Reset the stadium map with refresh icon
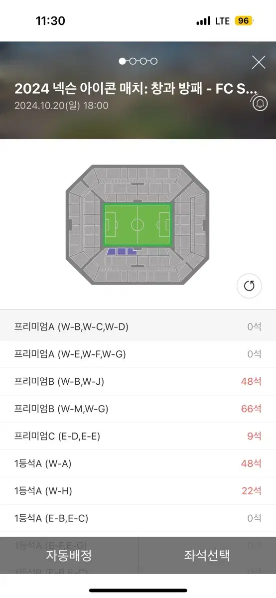The height and width of the screenshot is (598, 276). click(249, 286)
